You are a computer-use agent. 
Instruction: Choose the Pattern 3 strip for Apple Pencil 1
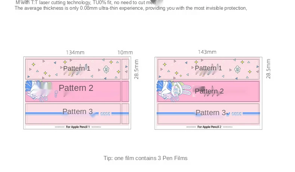click(73, 114)
